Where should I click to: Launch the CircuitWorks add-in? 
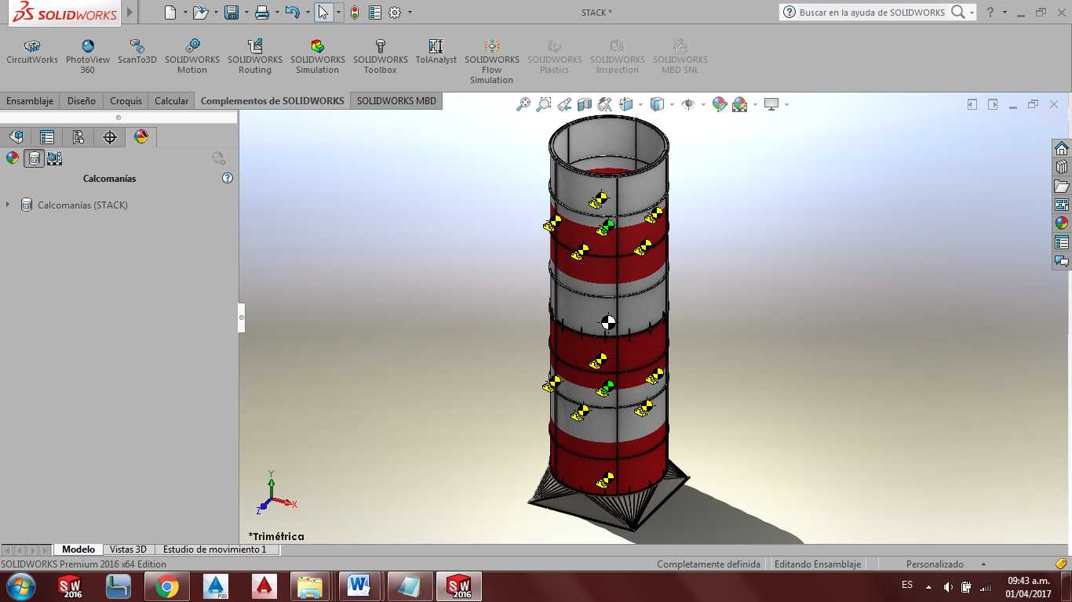pos(32,53)
